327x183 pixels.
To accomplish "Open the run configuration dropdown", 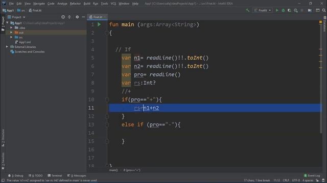I will [263, 10].
